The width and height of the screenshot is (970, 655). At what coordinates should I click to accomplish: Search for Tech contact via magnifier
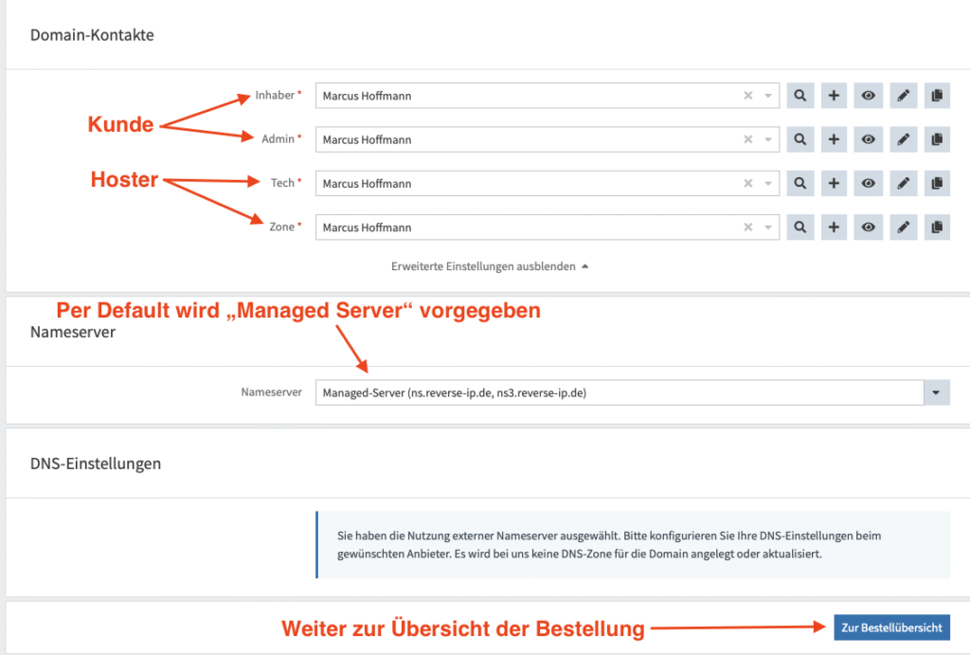click(800, 183)
